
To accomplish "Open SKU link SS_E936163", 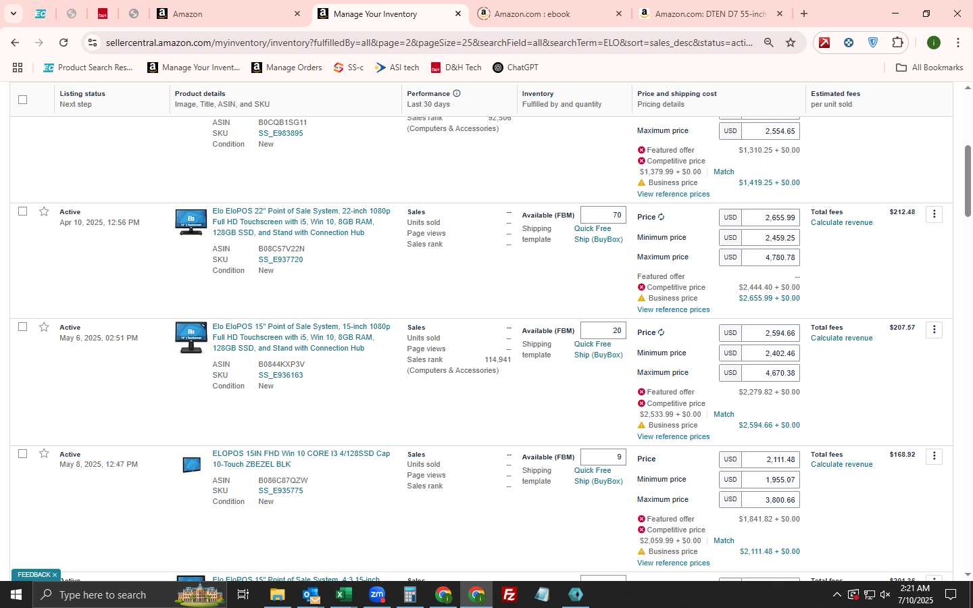I will pyautogui.click(x=280, y=375).
